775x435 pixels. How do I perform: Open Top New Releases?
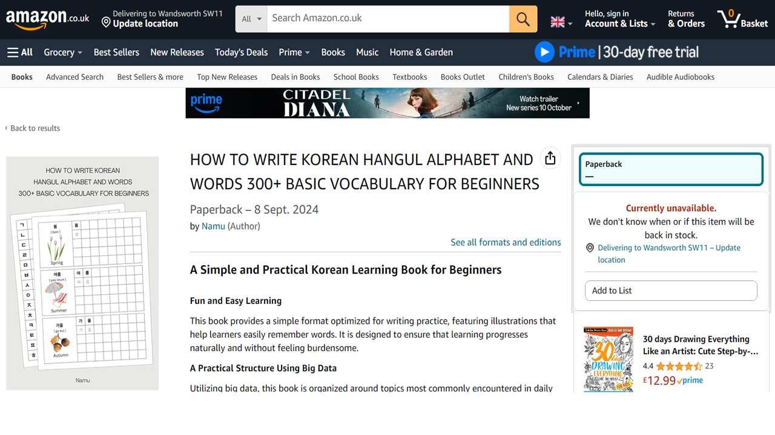(x=227, y=77)
